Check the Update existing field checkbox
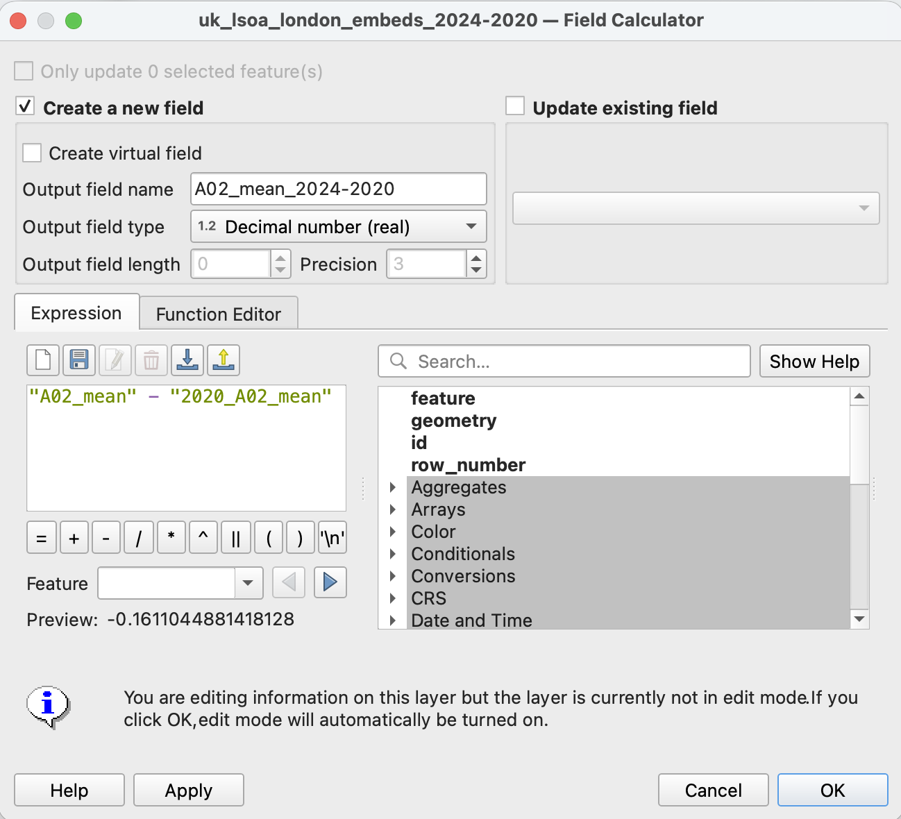 pos(515,107)
